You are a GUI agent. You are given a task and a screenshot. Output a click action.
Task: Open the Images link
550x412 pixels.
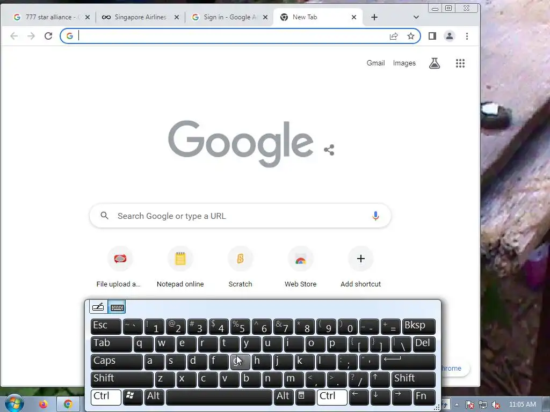(x=404, y=63)
